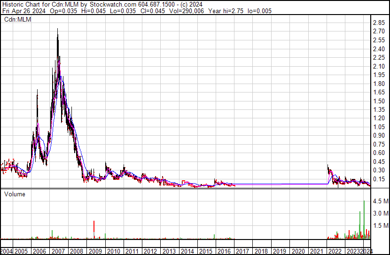Click the Cdn:MLM symbol label in chart
Screen dimensions: 390x255
point(18,19)
